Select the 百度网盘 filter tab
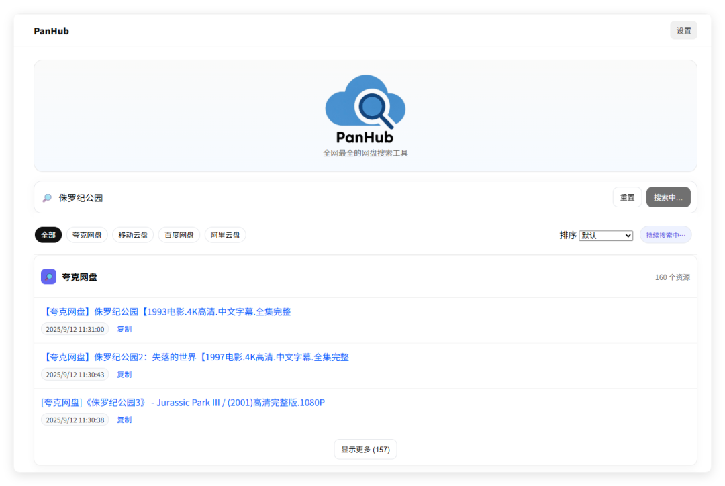Image resolution: width=725 pixels, height=486 pixels. coord(179,235)
